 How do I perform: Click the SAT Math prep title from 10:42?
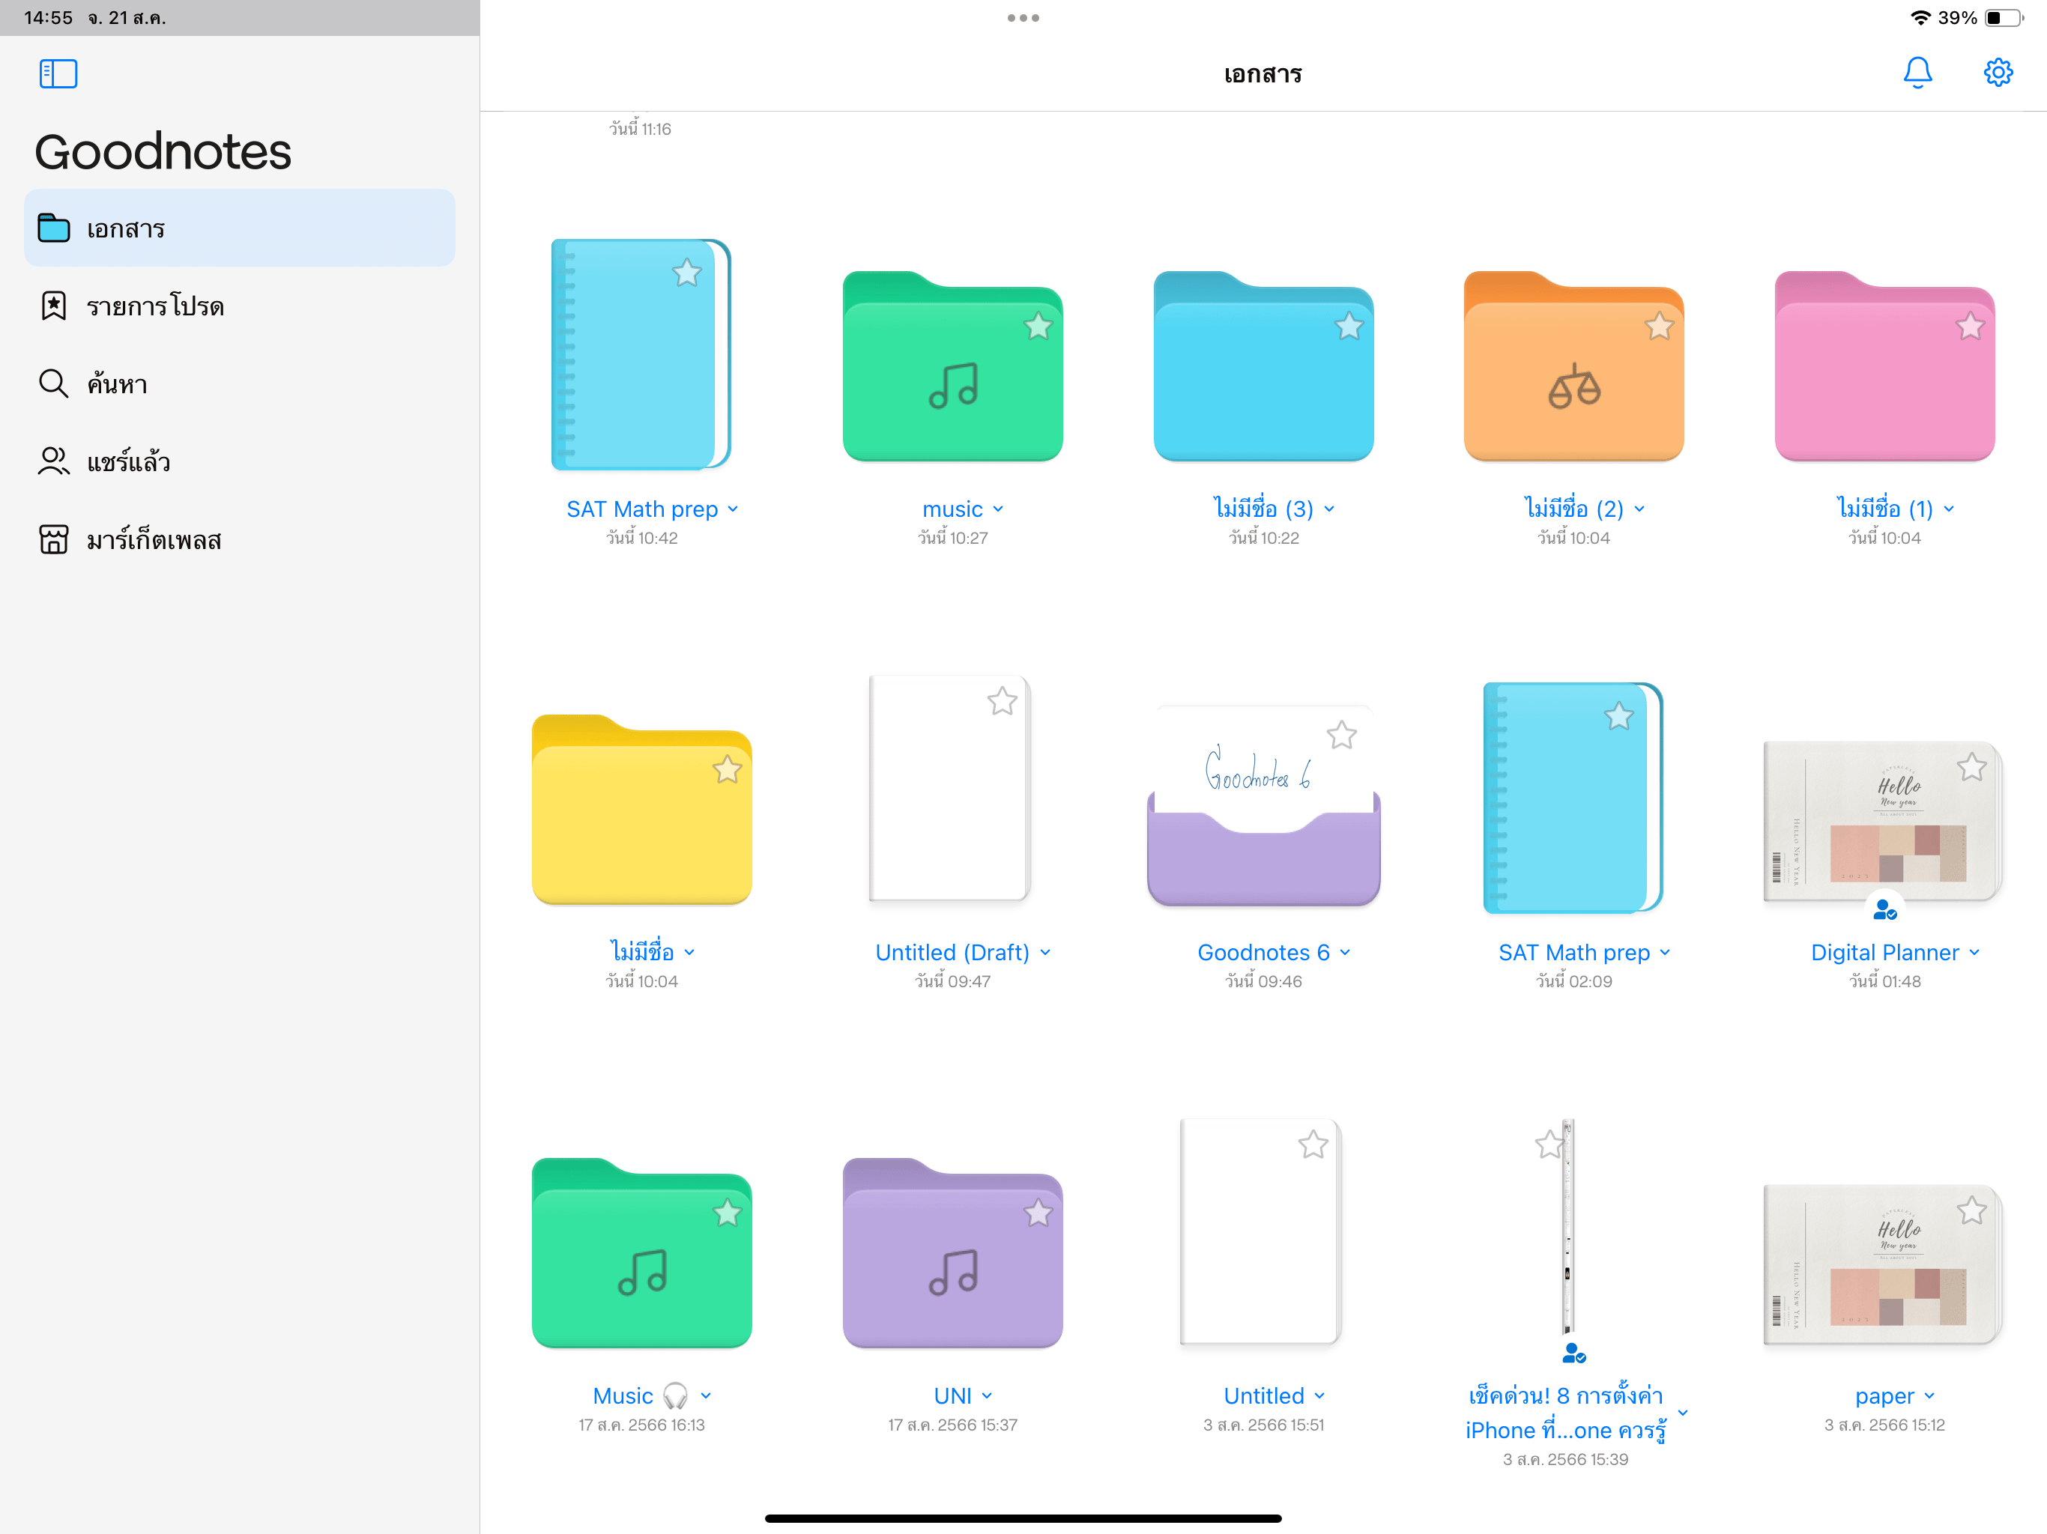(641, 509)
